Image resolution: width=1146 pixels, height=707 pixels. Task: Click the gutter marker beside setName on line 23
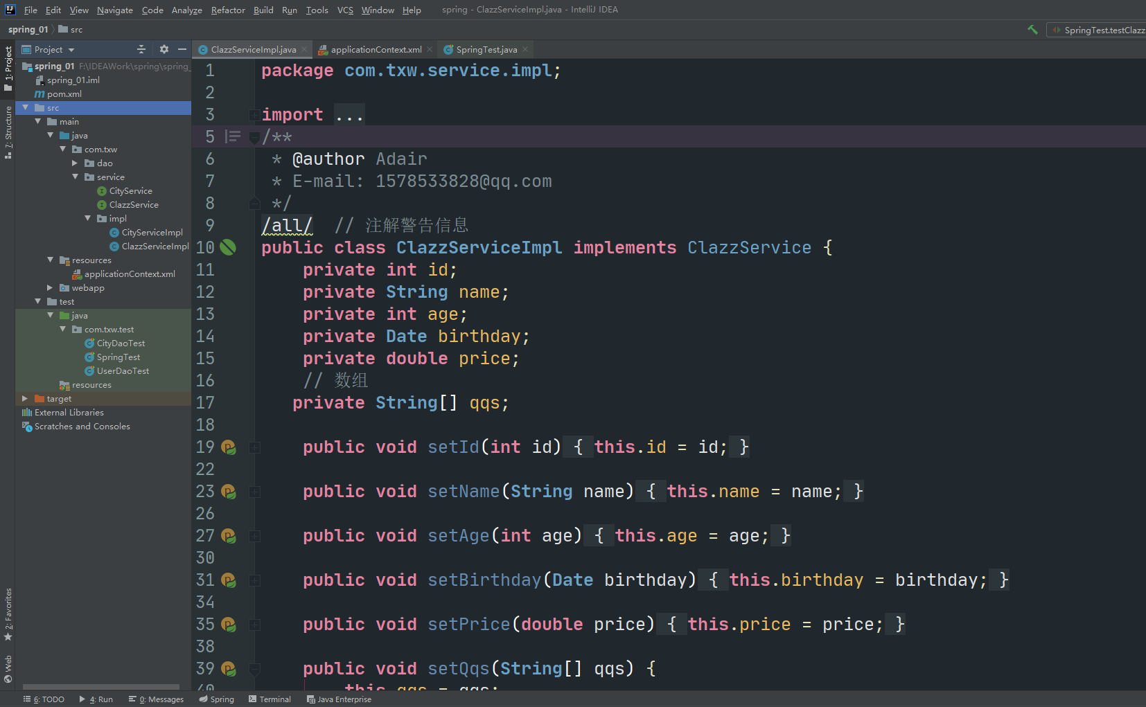coord(229,492)
